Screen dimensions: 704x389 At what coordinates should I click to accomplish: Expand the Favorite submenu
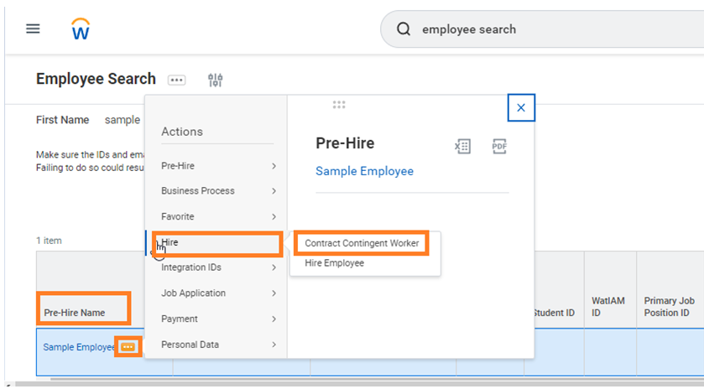(218, 216)
